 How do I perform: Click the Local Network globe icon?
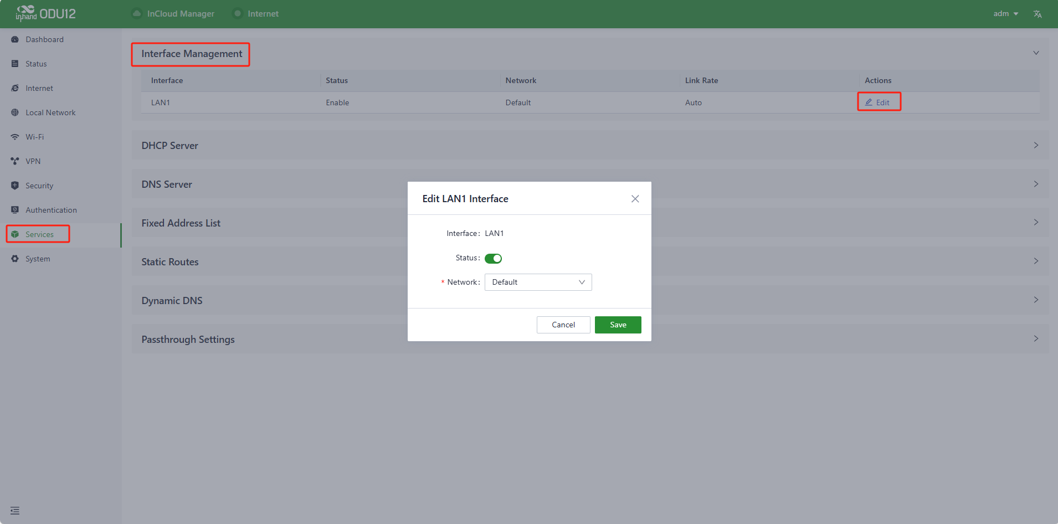click(15, 112)
